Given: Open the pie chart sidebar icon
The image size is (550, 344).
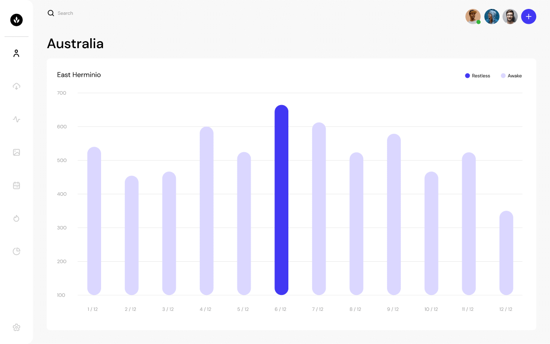Looking at the screenshot, I should 16,251.
